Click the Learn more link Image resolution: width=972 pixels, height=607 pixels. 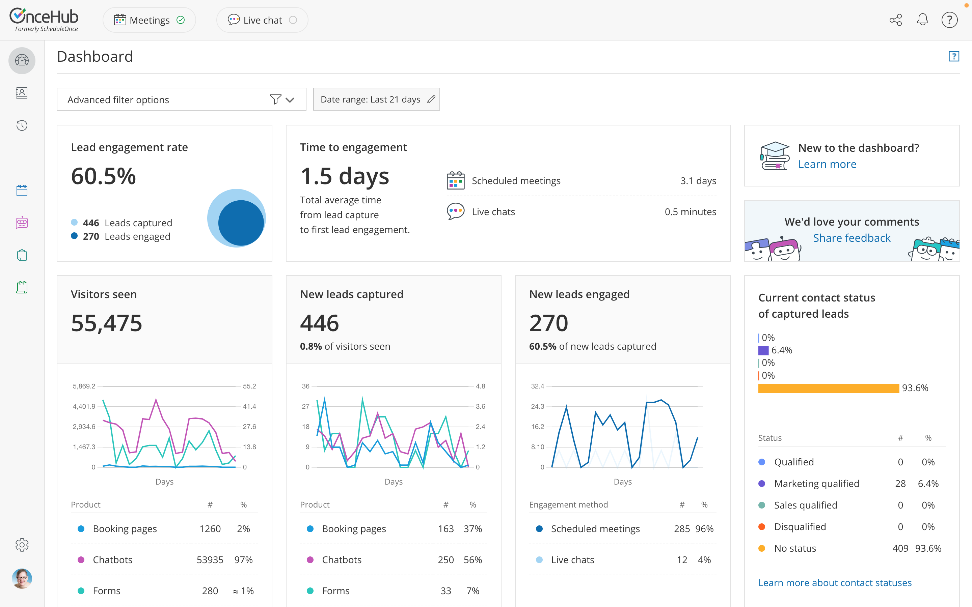click(x=827, y=164)
